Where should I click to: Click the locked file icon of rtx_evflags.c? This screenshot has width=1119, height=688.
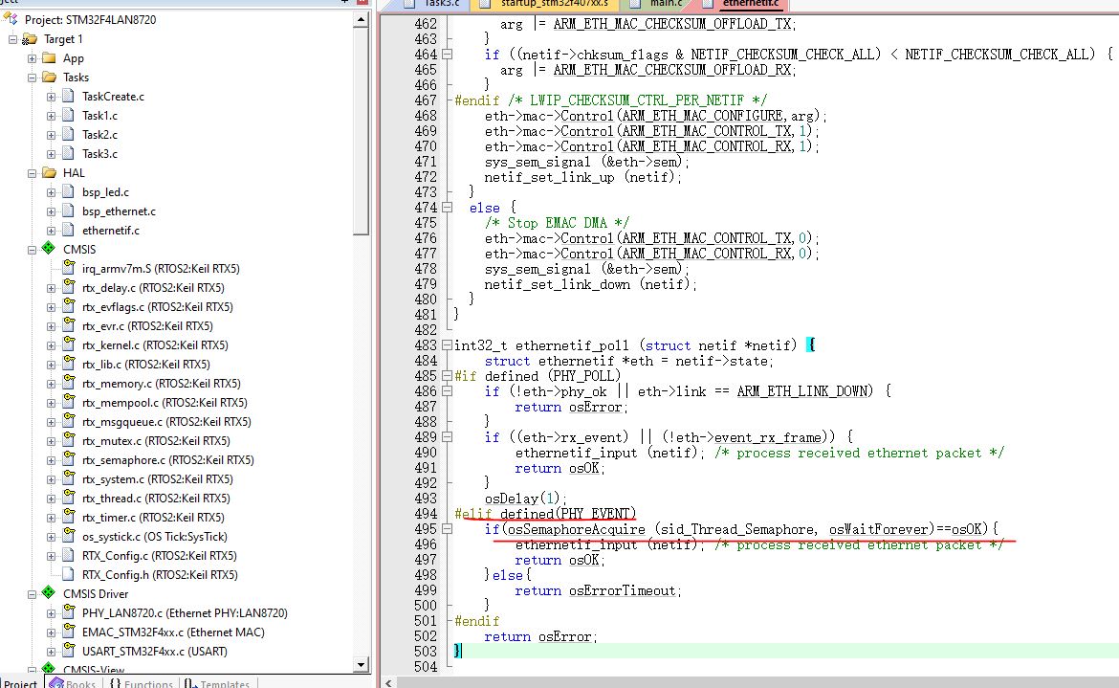(x=69, y=306)
